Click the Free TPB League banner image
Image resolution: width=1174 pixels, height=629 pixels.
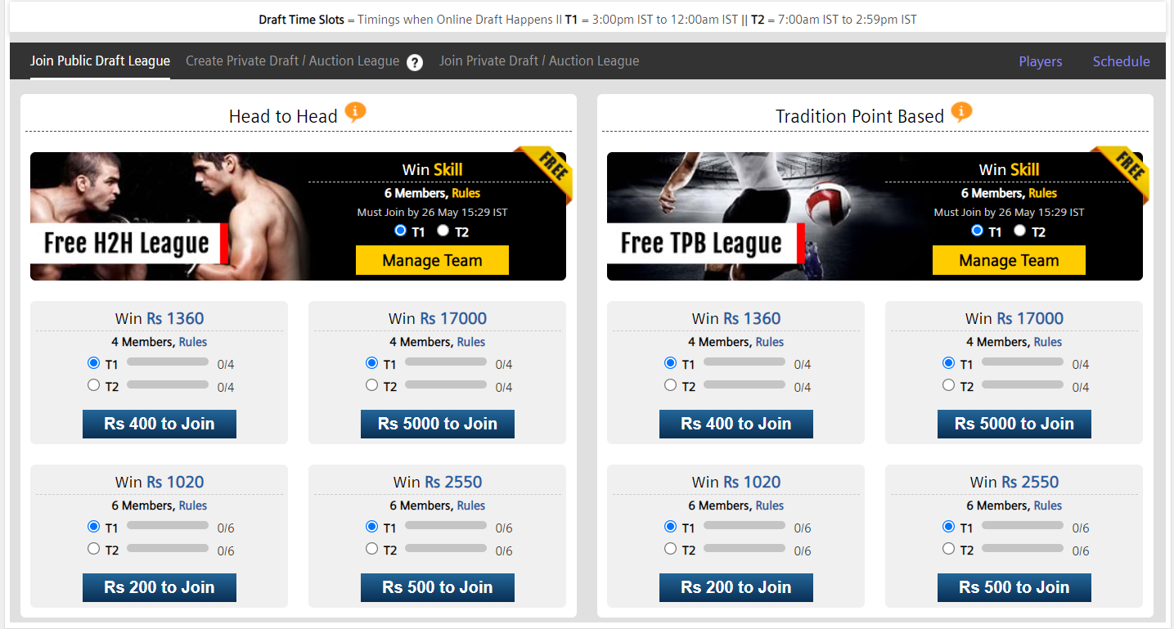(x=745, y=216)
